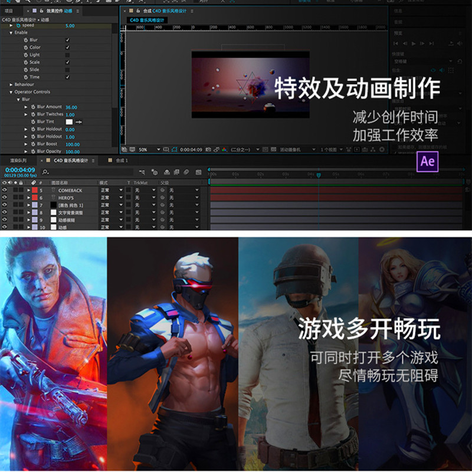Click the show last snapshot icon in viewer
This screenshot has width=472, height=472.
[x=217, y=149]
